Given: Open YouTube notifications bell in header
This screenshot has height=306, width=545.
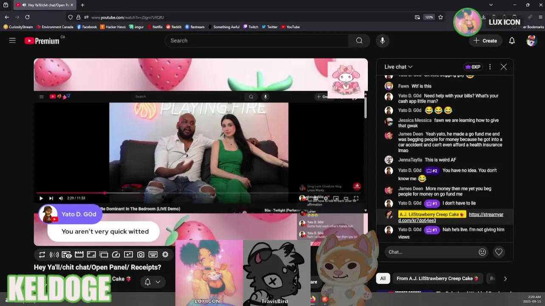Looking at the screenshot, I should coord(512,41).
